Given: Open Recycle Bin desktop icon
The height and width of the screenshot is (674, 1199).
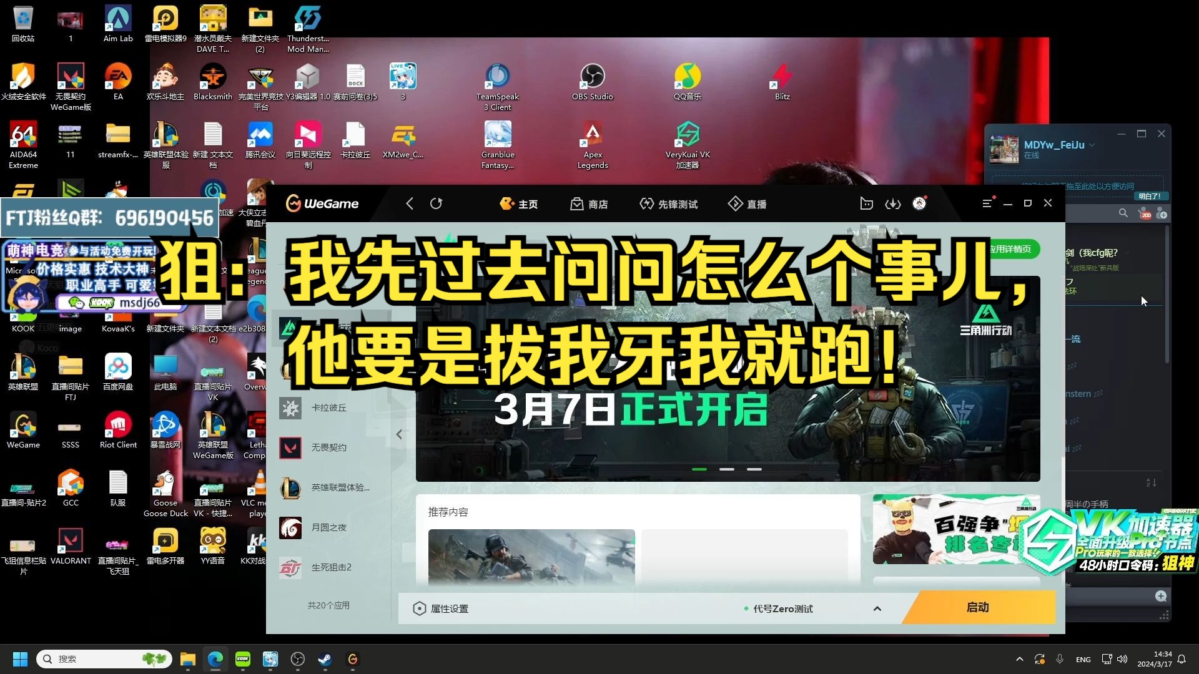Looking at the screenshot, I should [x=23, y=24].
